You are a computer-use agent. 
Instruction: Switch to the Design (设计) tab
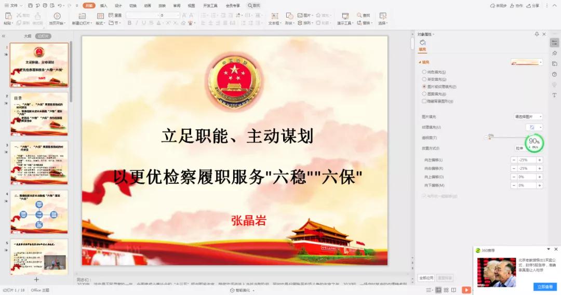click(118, 6)
